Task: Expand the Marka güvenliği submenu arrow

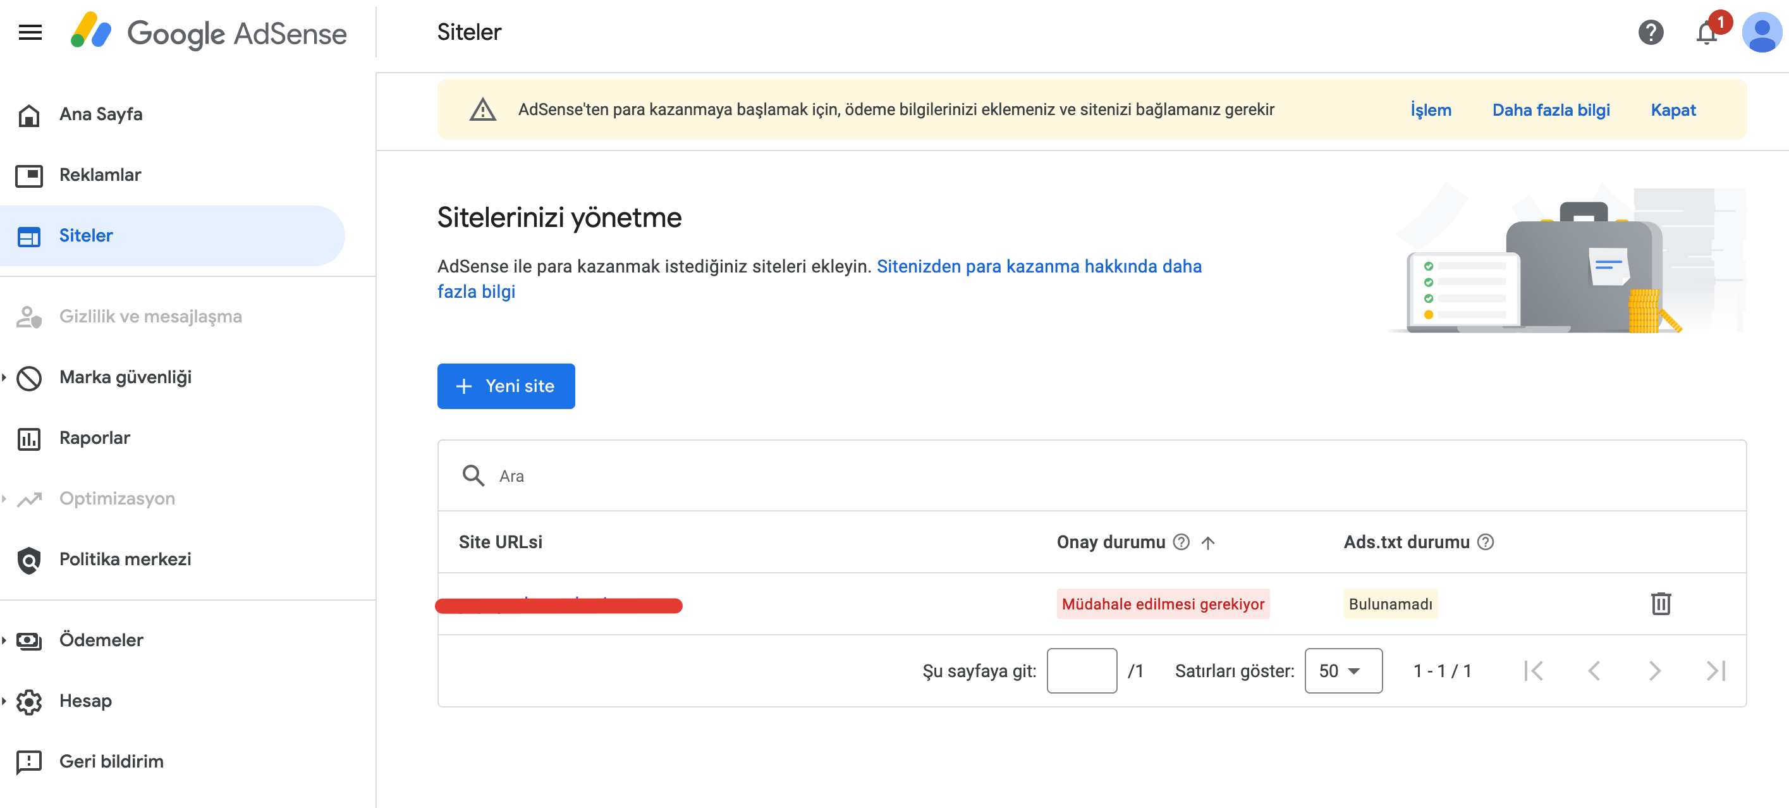Action: [4, 377]
